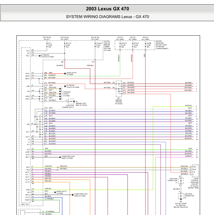
Task: Click the 'BLU/YEL' label at wire 16
Action: (x=189, y=133)
